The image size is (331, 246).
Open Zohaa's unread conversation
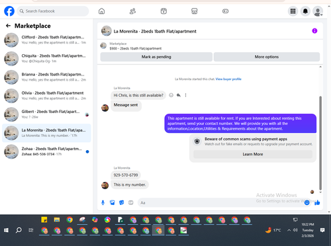[46, 151]
